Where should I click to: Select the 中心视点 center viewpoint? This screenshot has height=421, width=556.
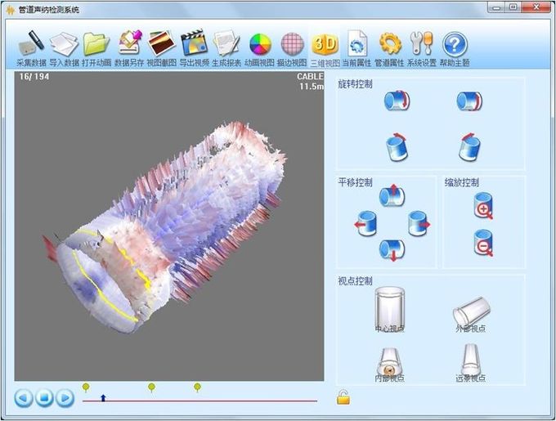pos(389,311)
